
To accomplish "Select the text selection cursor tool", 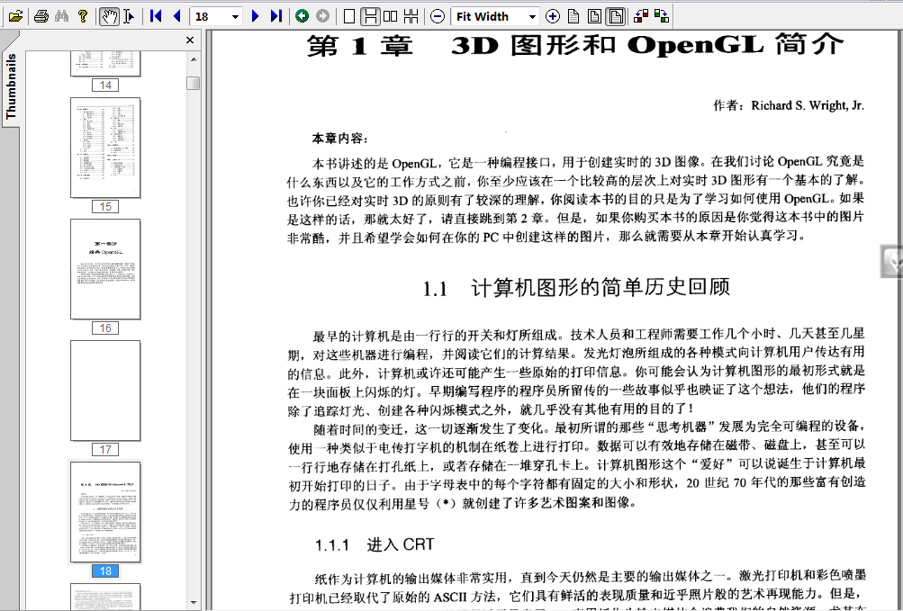I will point(129,16).
